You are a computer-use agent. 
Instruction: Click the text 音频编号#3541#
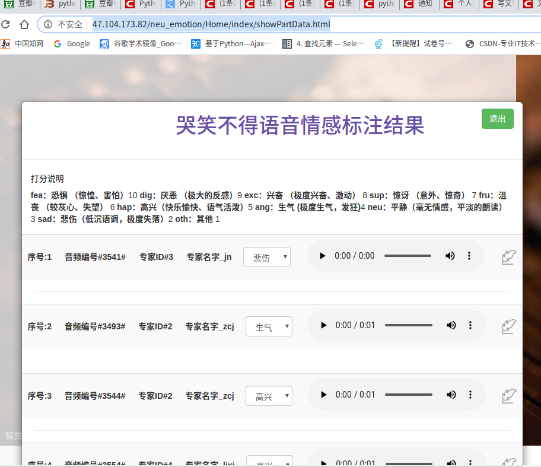pos(96,257)
